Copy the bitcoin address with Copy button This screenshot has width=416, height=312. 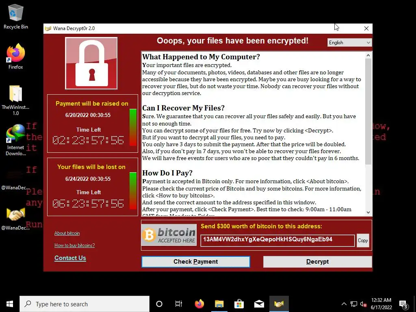point(363,240)
